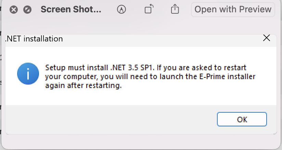Click the 'Setup must install .NET 3.5' line
Image resolution: width=282 pixels, height=150 pixels.
[103, 67]
